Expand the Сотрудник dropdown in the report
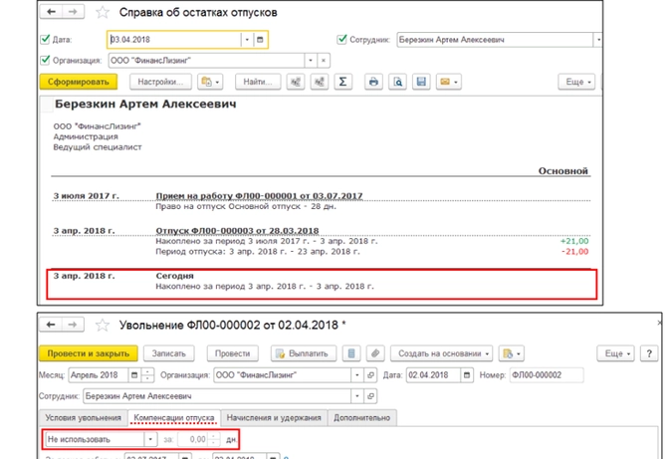This screenshot has width=671, height=459. [597, 40]
